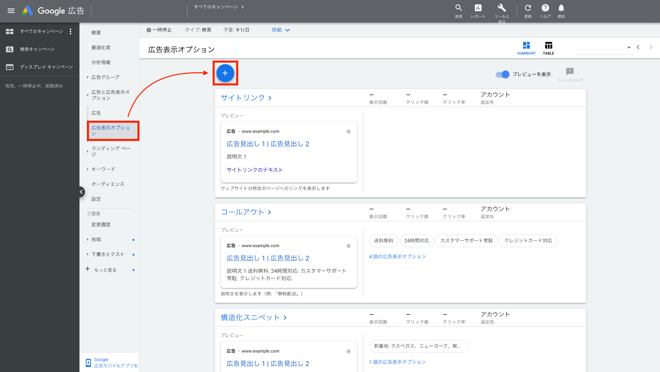Viewport: 660px width, 372px height.
Task: Click info icon in サイトリンク preview
Action: pyautogui.click(x=348, y=131)
